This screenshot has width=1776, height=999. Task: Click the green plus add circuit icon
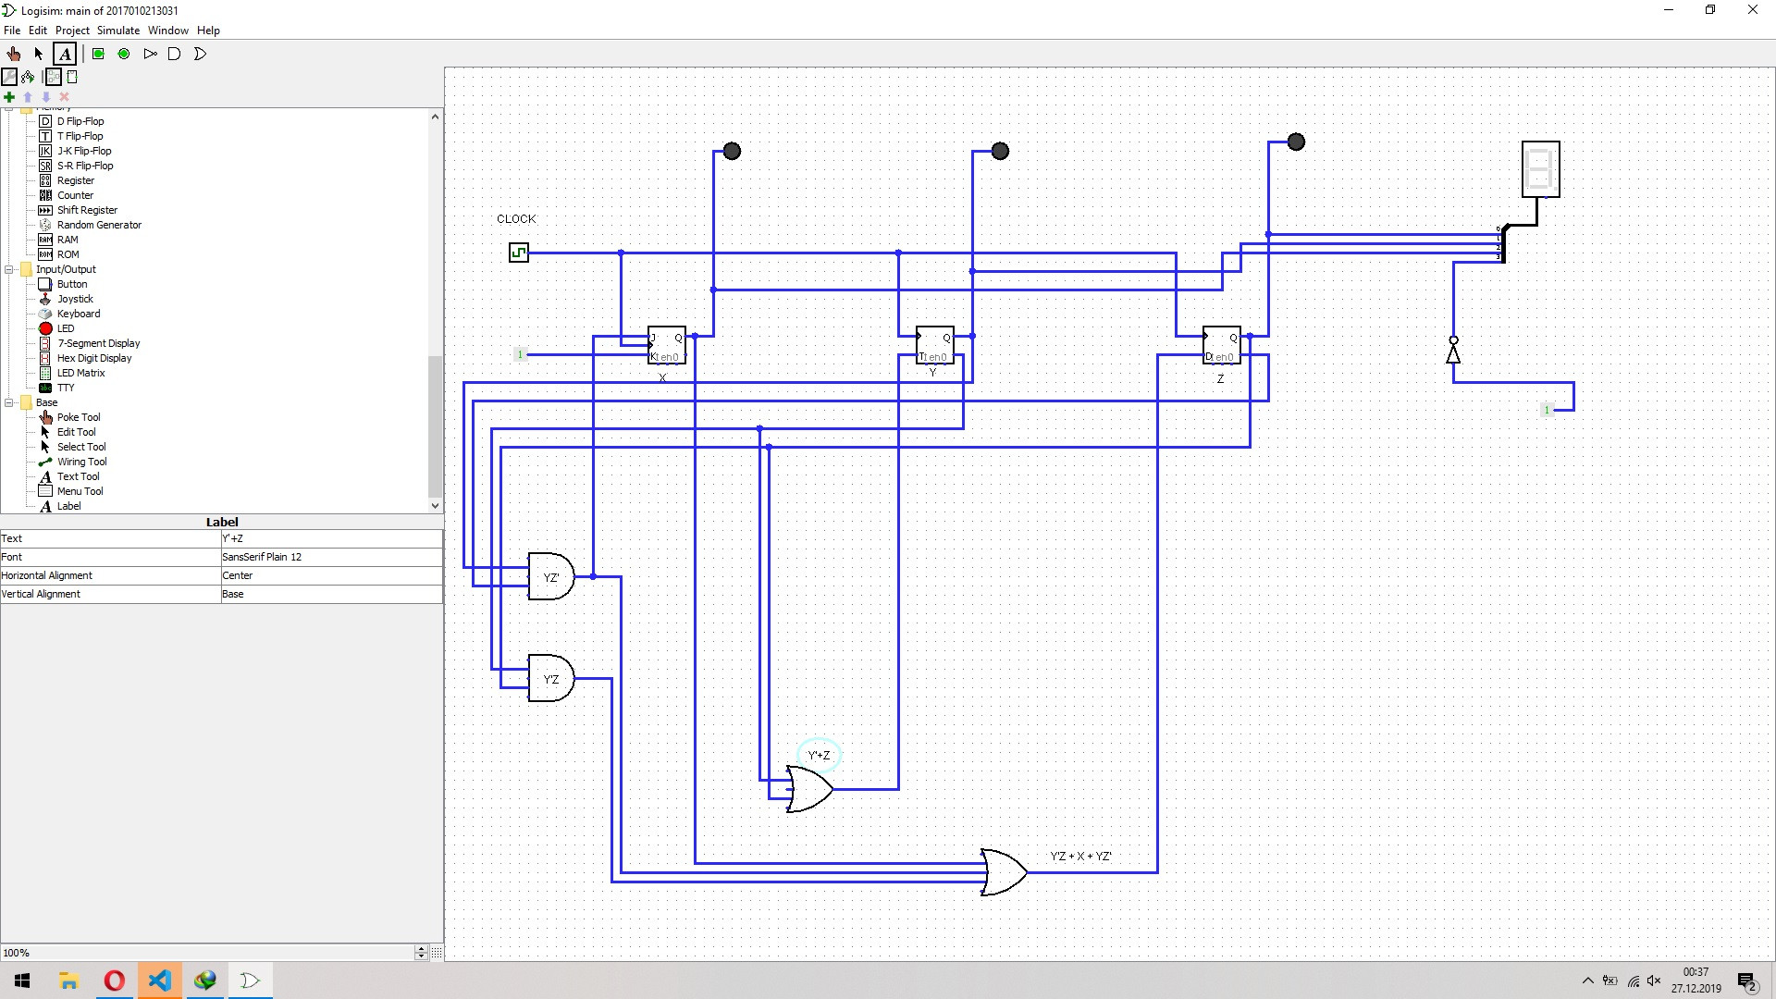coord(9,96)
